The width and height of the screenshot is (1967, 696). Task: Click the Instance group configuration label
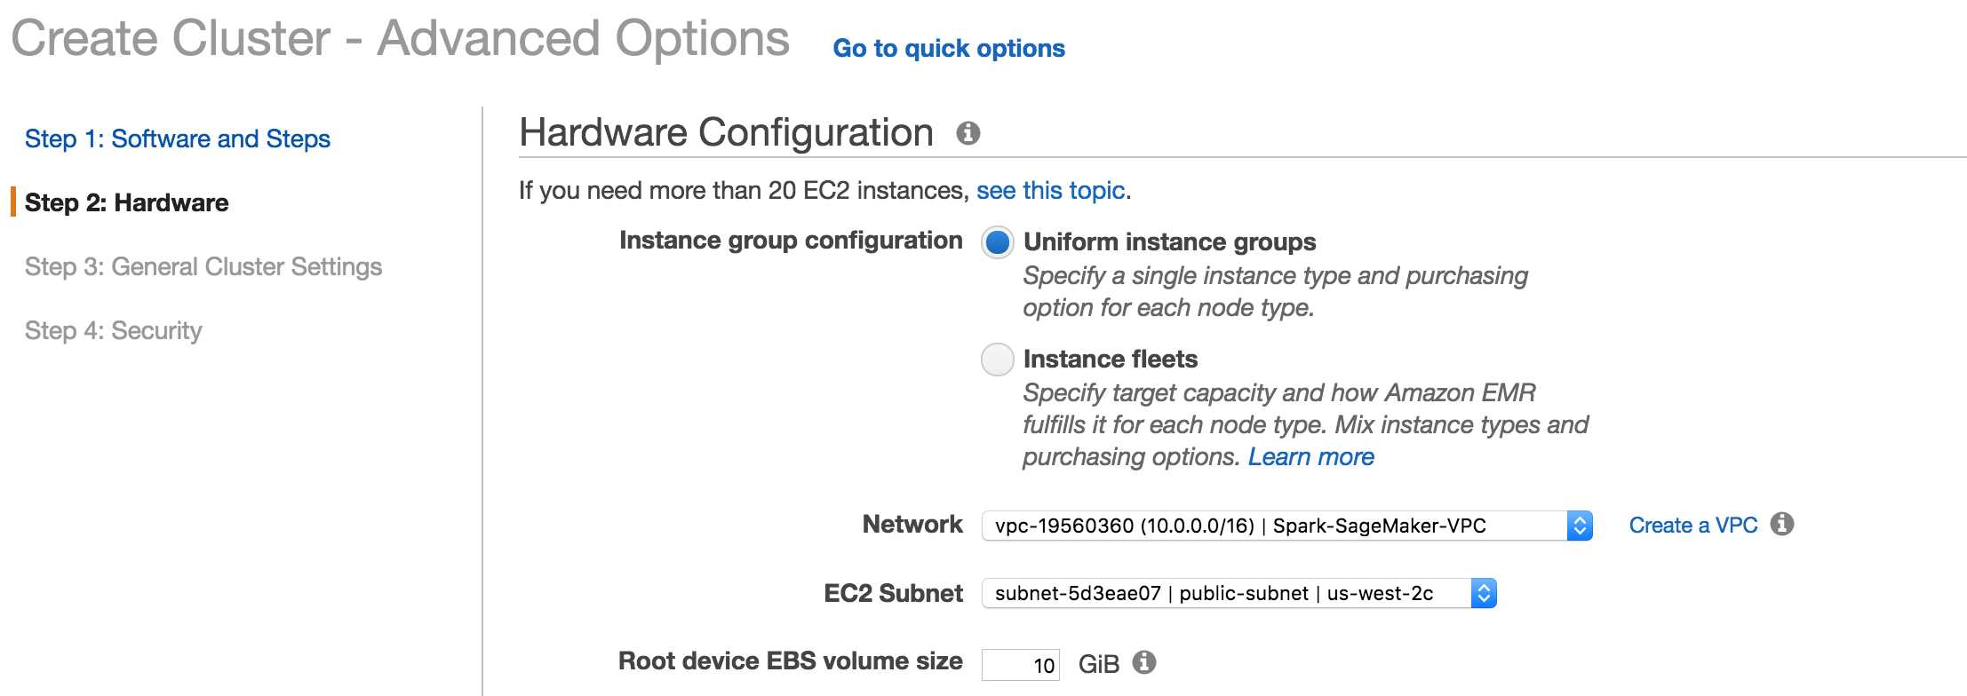click(x=790, y=241)
